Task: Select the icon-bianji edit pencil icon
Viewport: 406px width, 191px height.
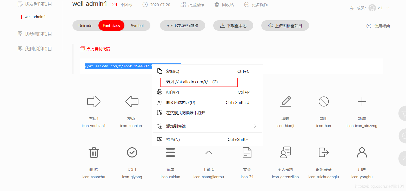Action: point(285,102)
